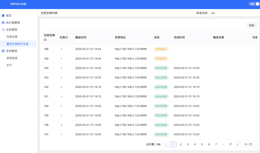Image resolution: width=260 pixels, height=153 pixels.
Task: Click the pagination ellipsis to jump ahead
Action: pyautogui.click(x=223, y=144)
